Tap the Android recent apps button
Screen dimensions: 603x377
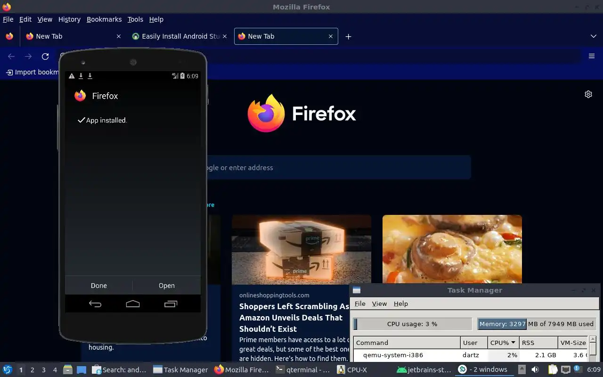(x=171, y=304)
